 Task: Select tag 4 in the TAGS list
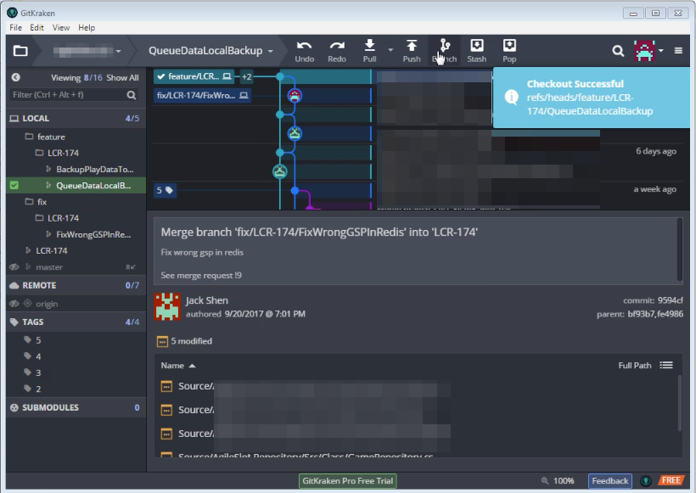click(38, 356)
